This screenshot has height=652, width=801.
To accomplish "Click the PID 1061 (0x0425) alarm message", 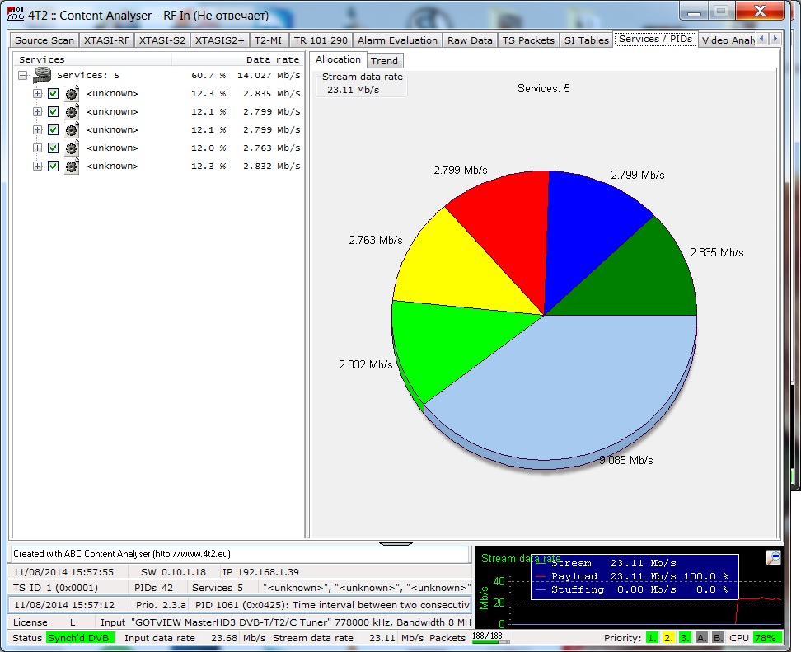I will (332, 605).
